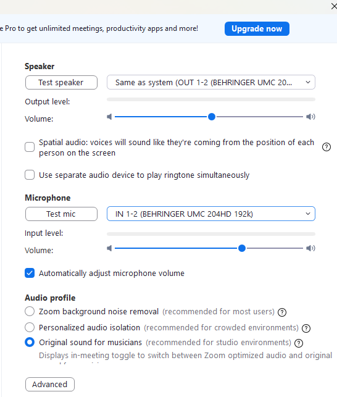Uncheck Automatically adjust microphone volume
The image size is (337, 397).
(30, 273)
